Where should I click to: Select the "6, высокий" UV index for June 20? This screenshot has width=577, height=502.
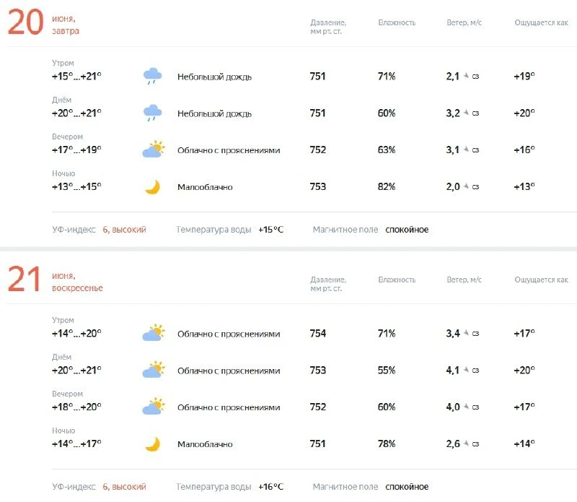pos(124,230)
